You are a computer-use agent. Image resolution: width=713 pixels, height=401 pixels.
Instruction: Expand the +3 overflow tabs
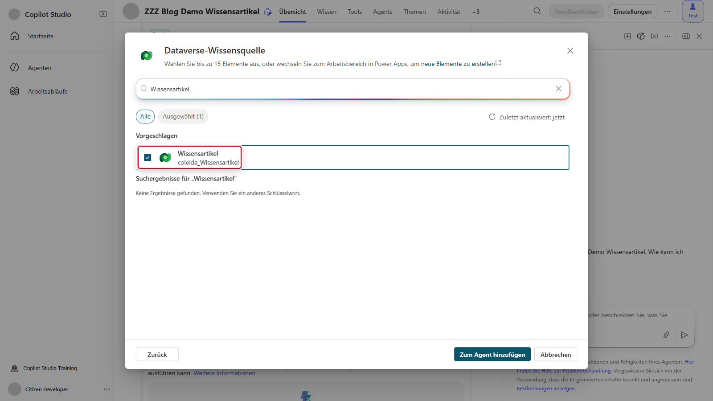[x=476, y=12]
